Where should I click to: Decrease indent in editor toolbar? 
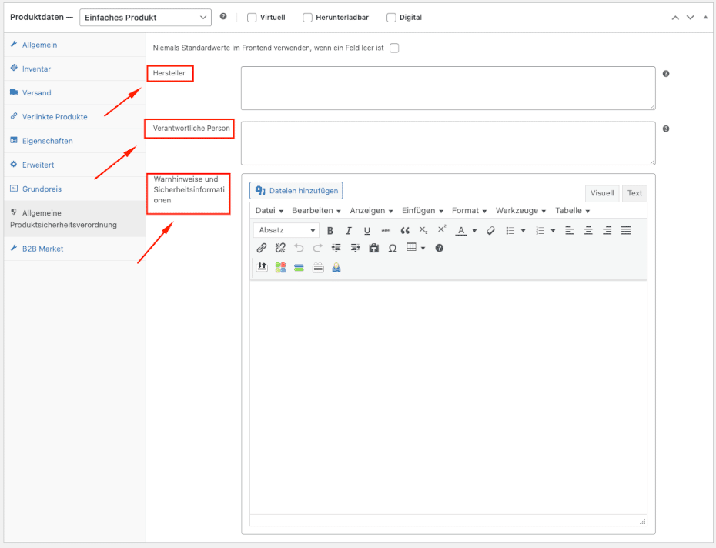click(336, 248)
